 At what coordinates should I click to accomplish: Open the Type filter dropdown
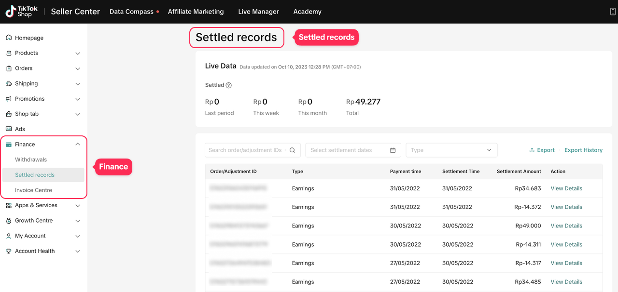click(x=451, y=150)
